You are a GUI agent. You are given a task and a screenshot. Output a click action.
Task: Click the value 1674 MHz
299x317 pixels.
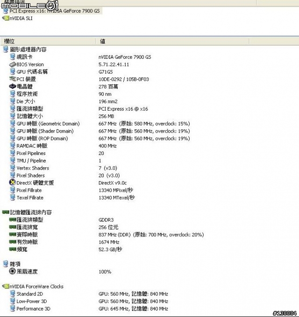[x=109, y=242]
